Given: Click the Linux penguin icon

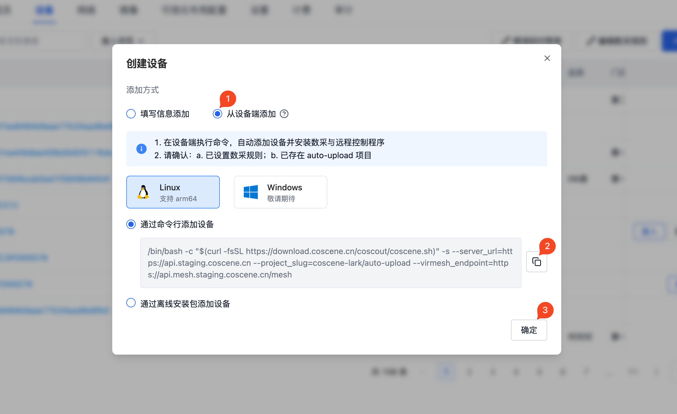Looking at the screenshot, I should (143, 192).
